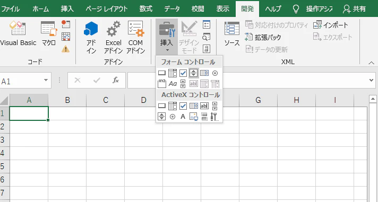The height and width of the screenshot is (202, 378).
Task: Select ActiveX text box abl icon
Action: pyautogui.click(x=204, y=106)
